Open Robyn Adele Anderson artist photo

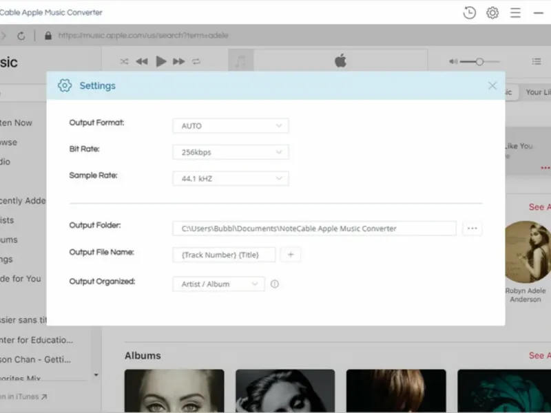[x=528, y=252]
